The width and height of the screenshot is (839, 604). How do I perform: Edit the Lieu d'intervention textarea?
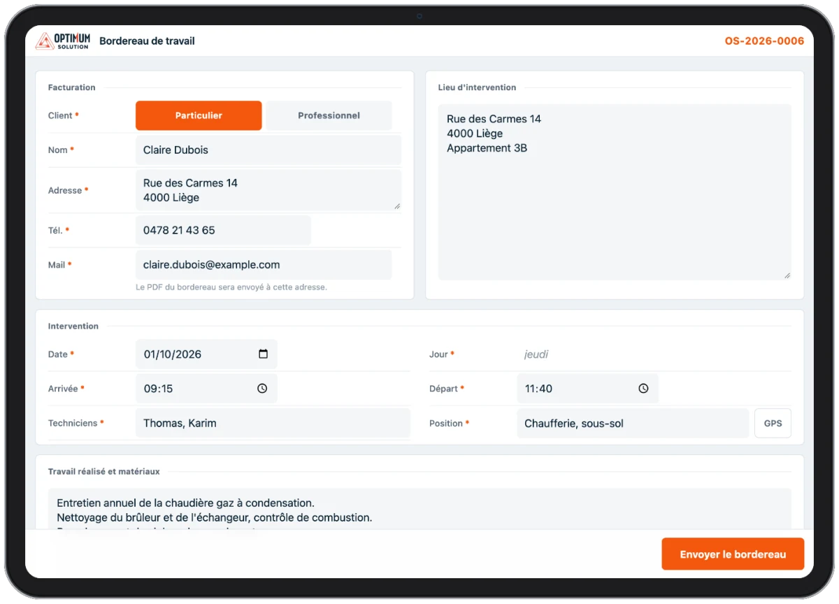coord(615,192)
